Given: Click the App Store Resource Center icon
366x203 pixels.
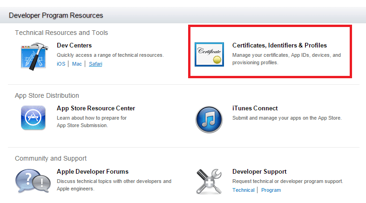Looking at the screenshot, I should coord(33,117).
